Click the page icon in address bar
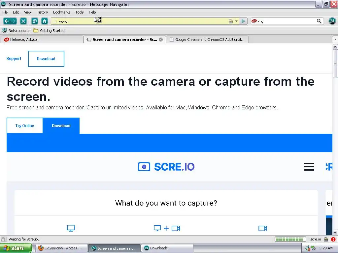This screenshot has width=338, height=253. (x=55, y=21)
